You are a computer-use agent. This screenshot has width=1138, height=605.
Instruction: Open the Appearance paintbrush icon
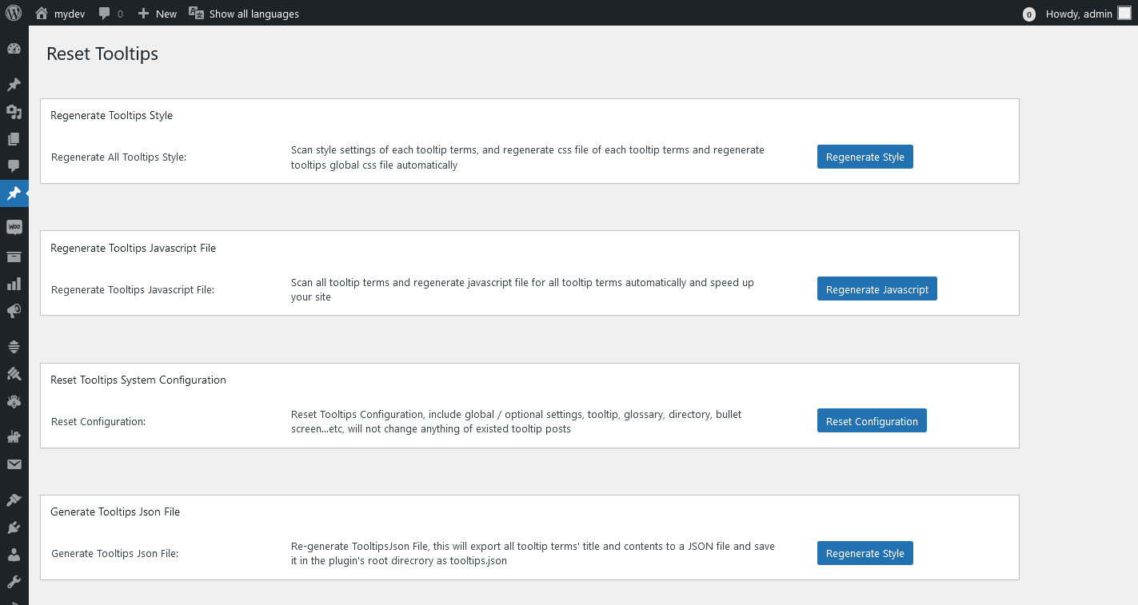(14, 500)
